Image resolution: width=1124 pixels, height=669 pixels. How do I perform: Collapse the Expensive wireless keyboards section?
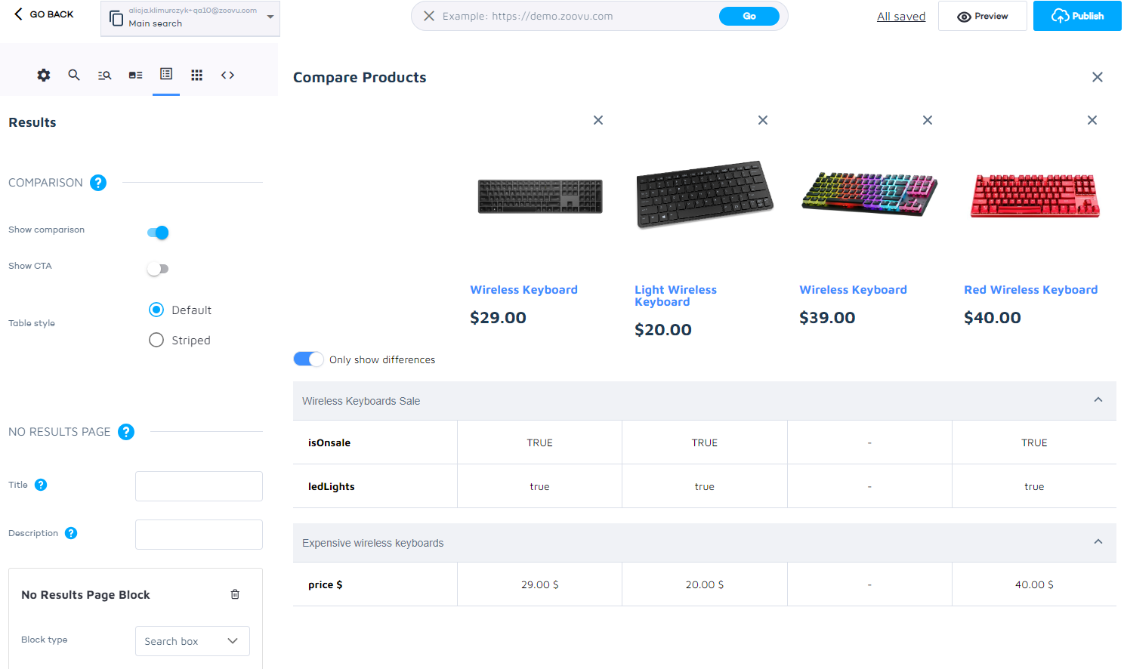[x=1098, y=542]
